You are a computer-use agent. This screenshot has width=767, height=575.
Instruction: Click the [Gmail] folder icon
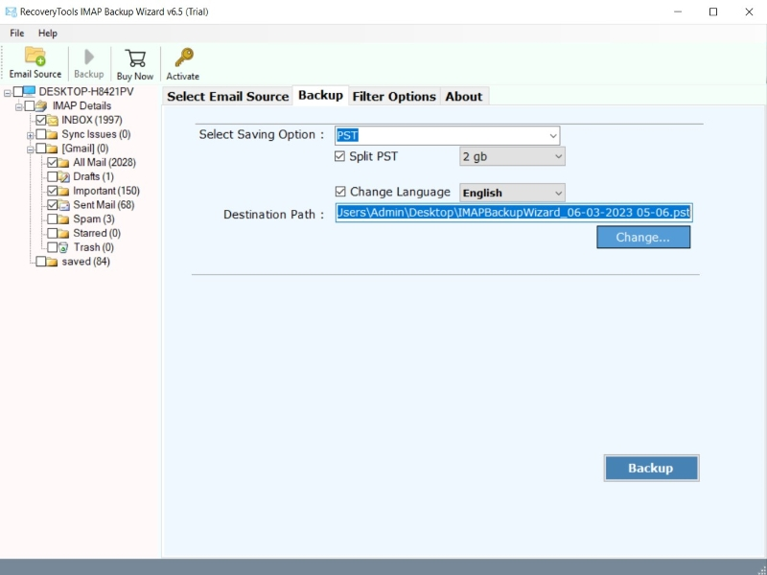[53, 149]
